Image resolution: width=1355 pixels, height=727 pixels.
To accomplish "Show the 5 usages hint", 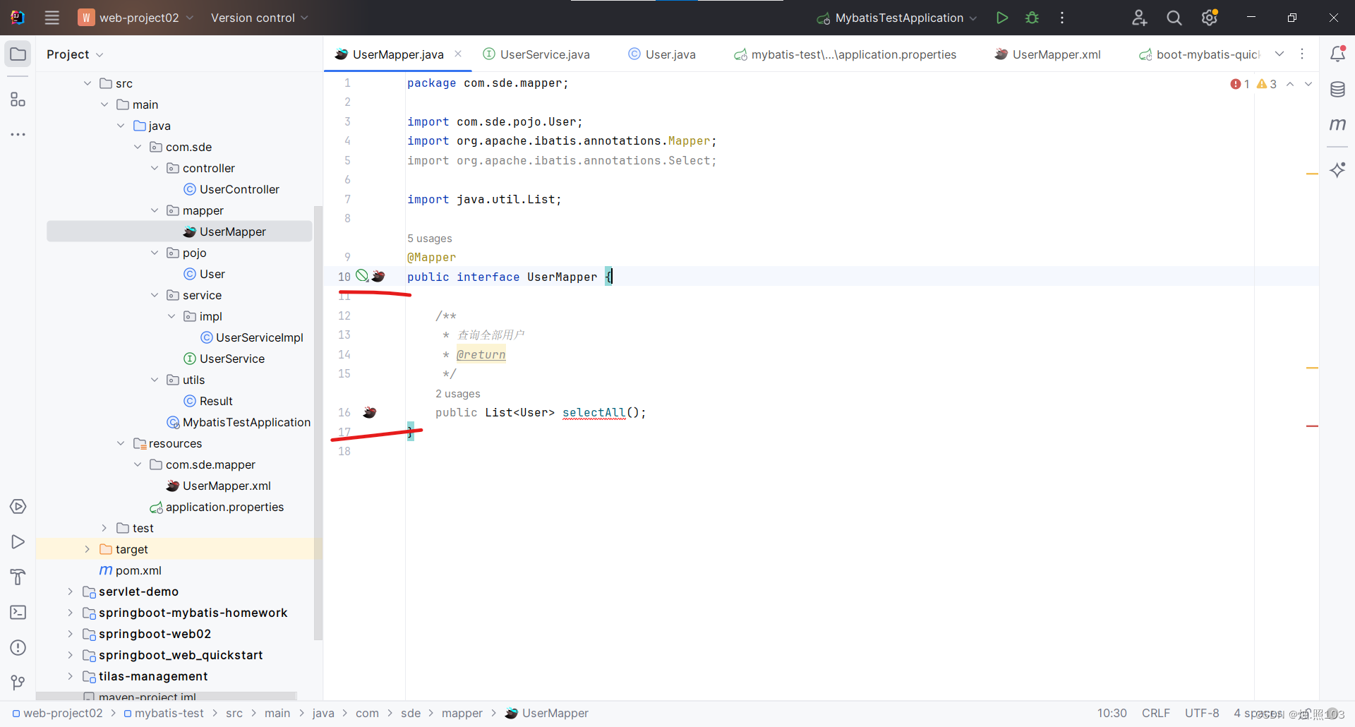I will (430, 239).
